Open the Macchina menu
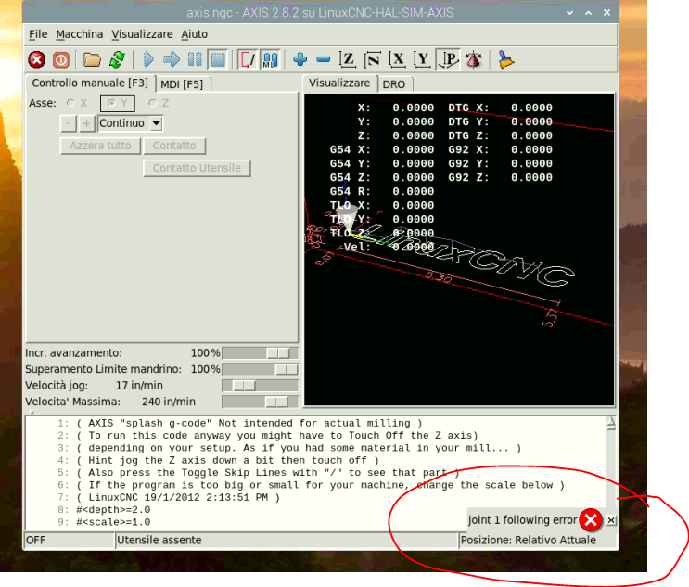 pyautogui.click(x=80, y=34)
